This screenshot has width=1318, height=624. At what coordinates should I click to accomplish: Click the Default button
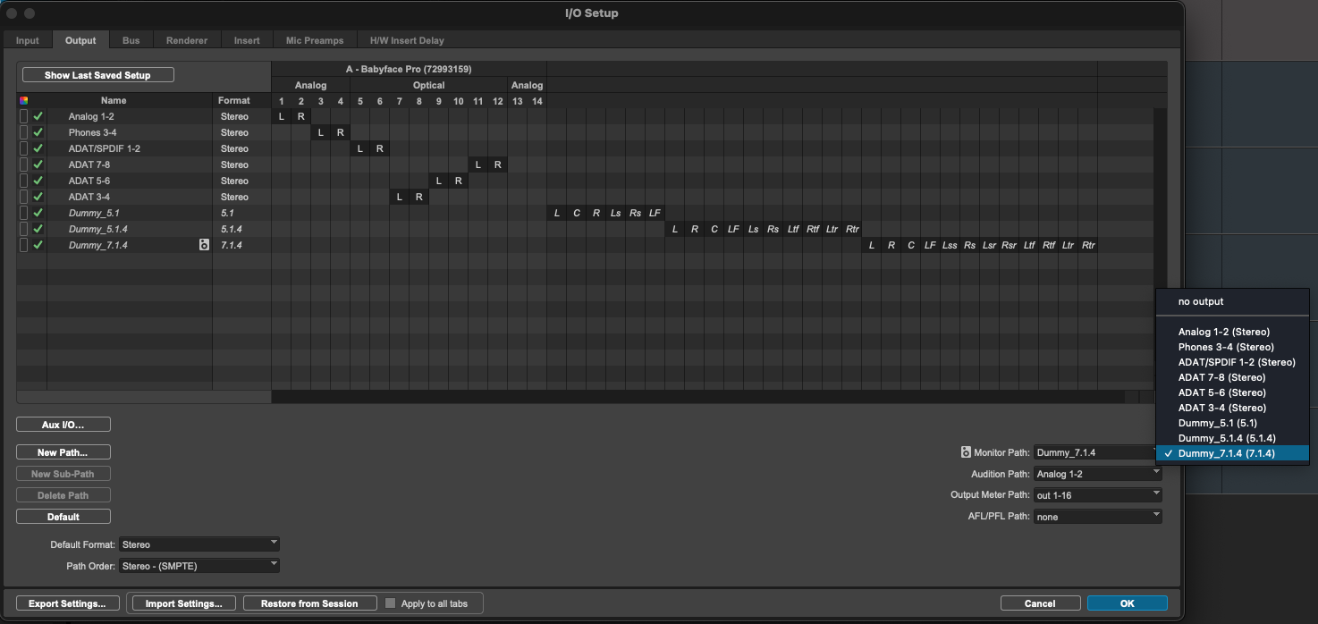tap(63, 517)
